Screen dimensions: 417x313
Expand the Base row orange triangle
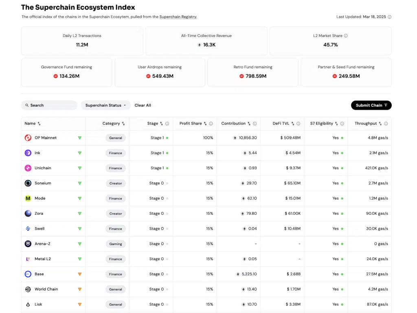point(79,274)
